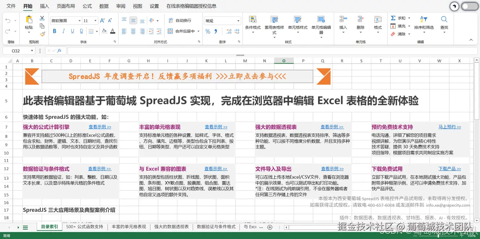Center text horizontally
Viewport: 480px width, 239px height.
pyautogui.click(x=133, y=31)
